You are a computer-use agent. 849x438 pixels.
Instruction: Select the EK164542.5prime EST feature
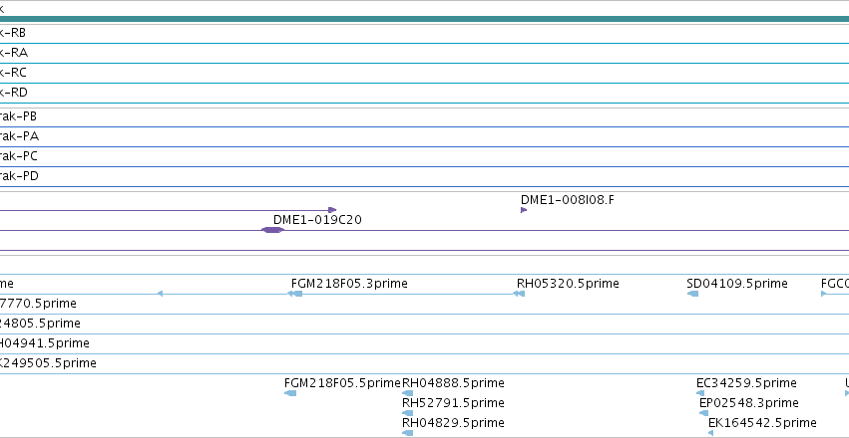pos(711,433)
